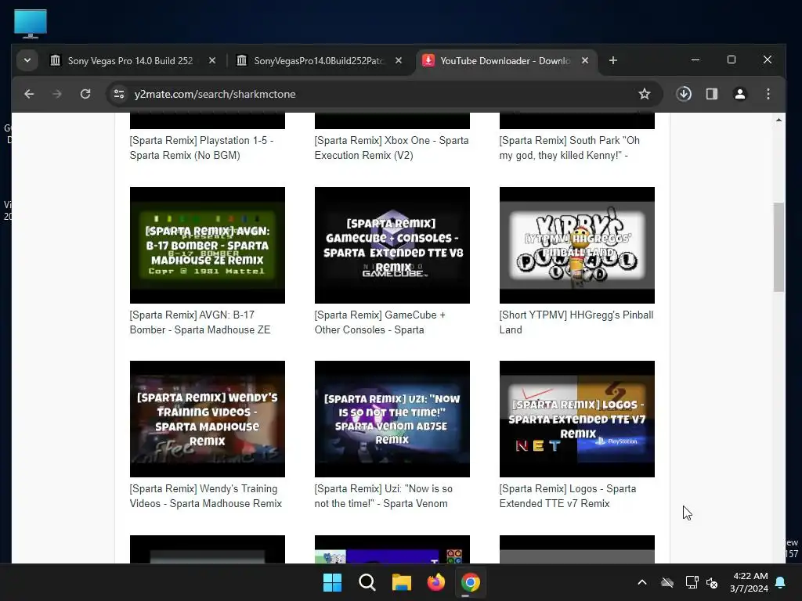Show hidden system tray icons
802x601 pixels.
coord(642,582)
